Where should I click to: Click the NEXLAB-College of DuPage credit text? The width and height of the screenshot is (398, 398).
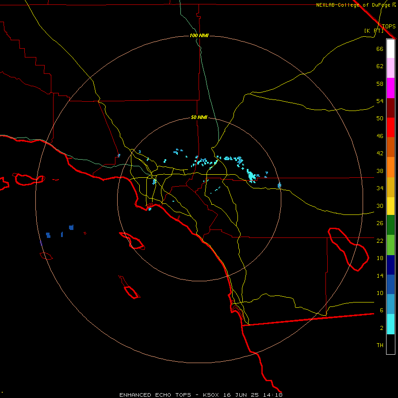353,5
